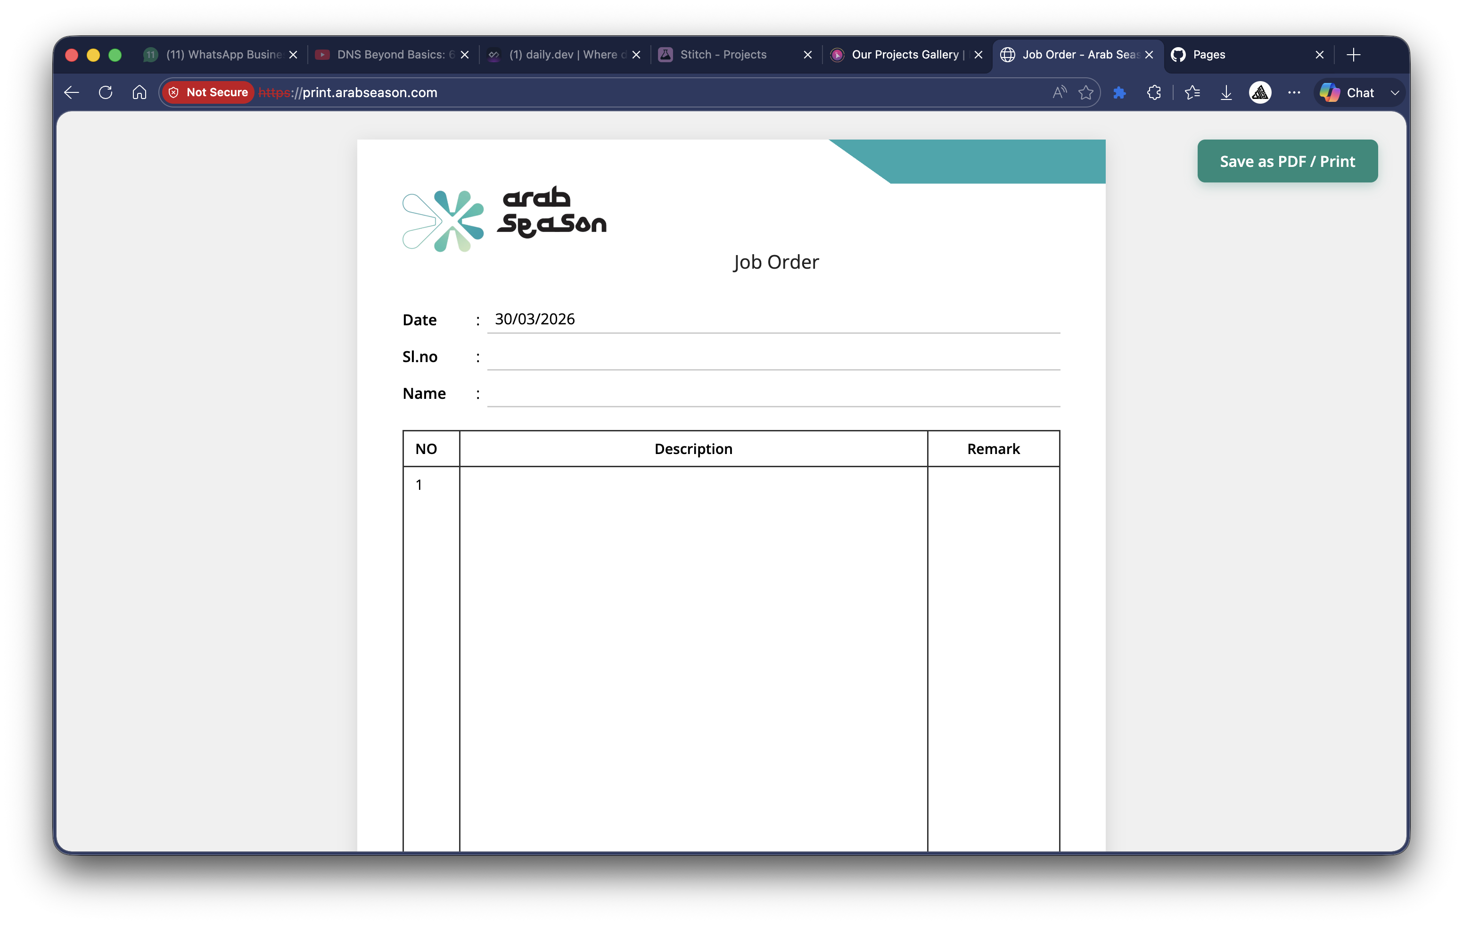Switch to the GitHub Pages tab
Image resolution: width=1463 pixels, height=925 pixels.
1209,55
